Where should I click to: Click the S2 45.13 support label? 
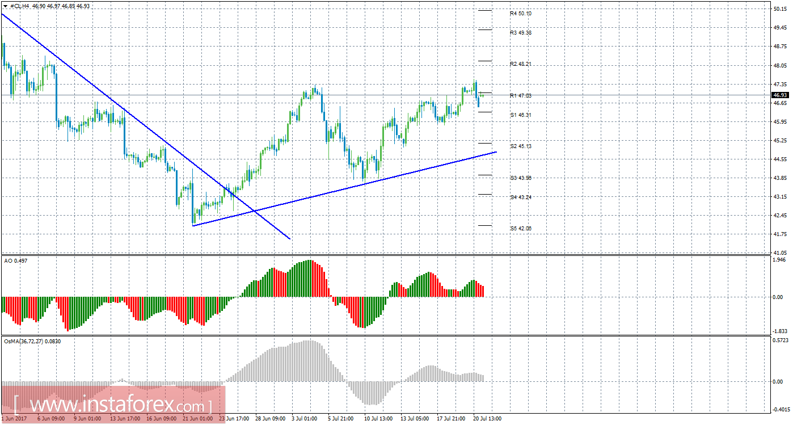click(520, 146)
